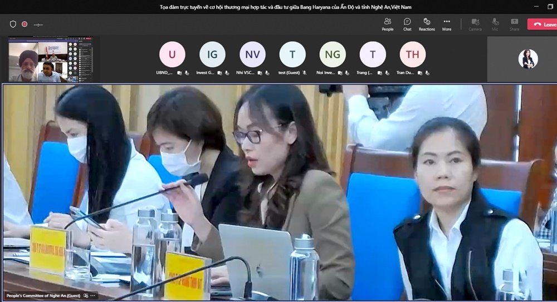Screen dimensions: 557x302
Task: Click the red recording indicator
Action: pos(25,24)
